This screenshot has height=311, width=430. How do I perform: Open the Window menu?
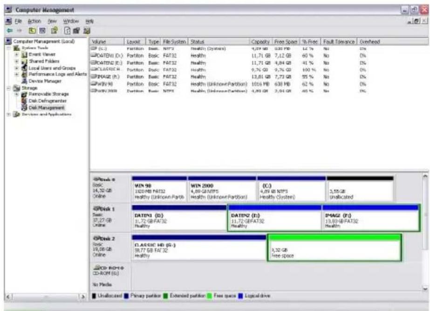point(71,21)
